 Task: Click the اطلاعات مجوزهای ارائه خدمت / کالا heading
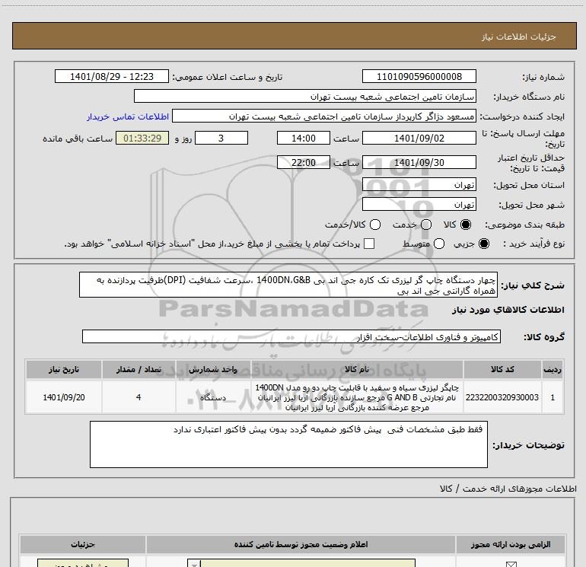tap(508, 489)
